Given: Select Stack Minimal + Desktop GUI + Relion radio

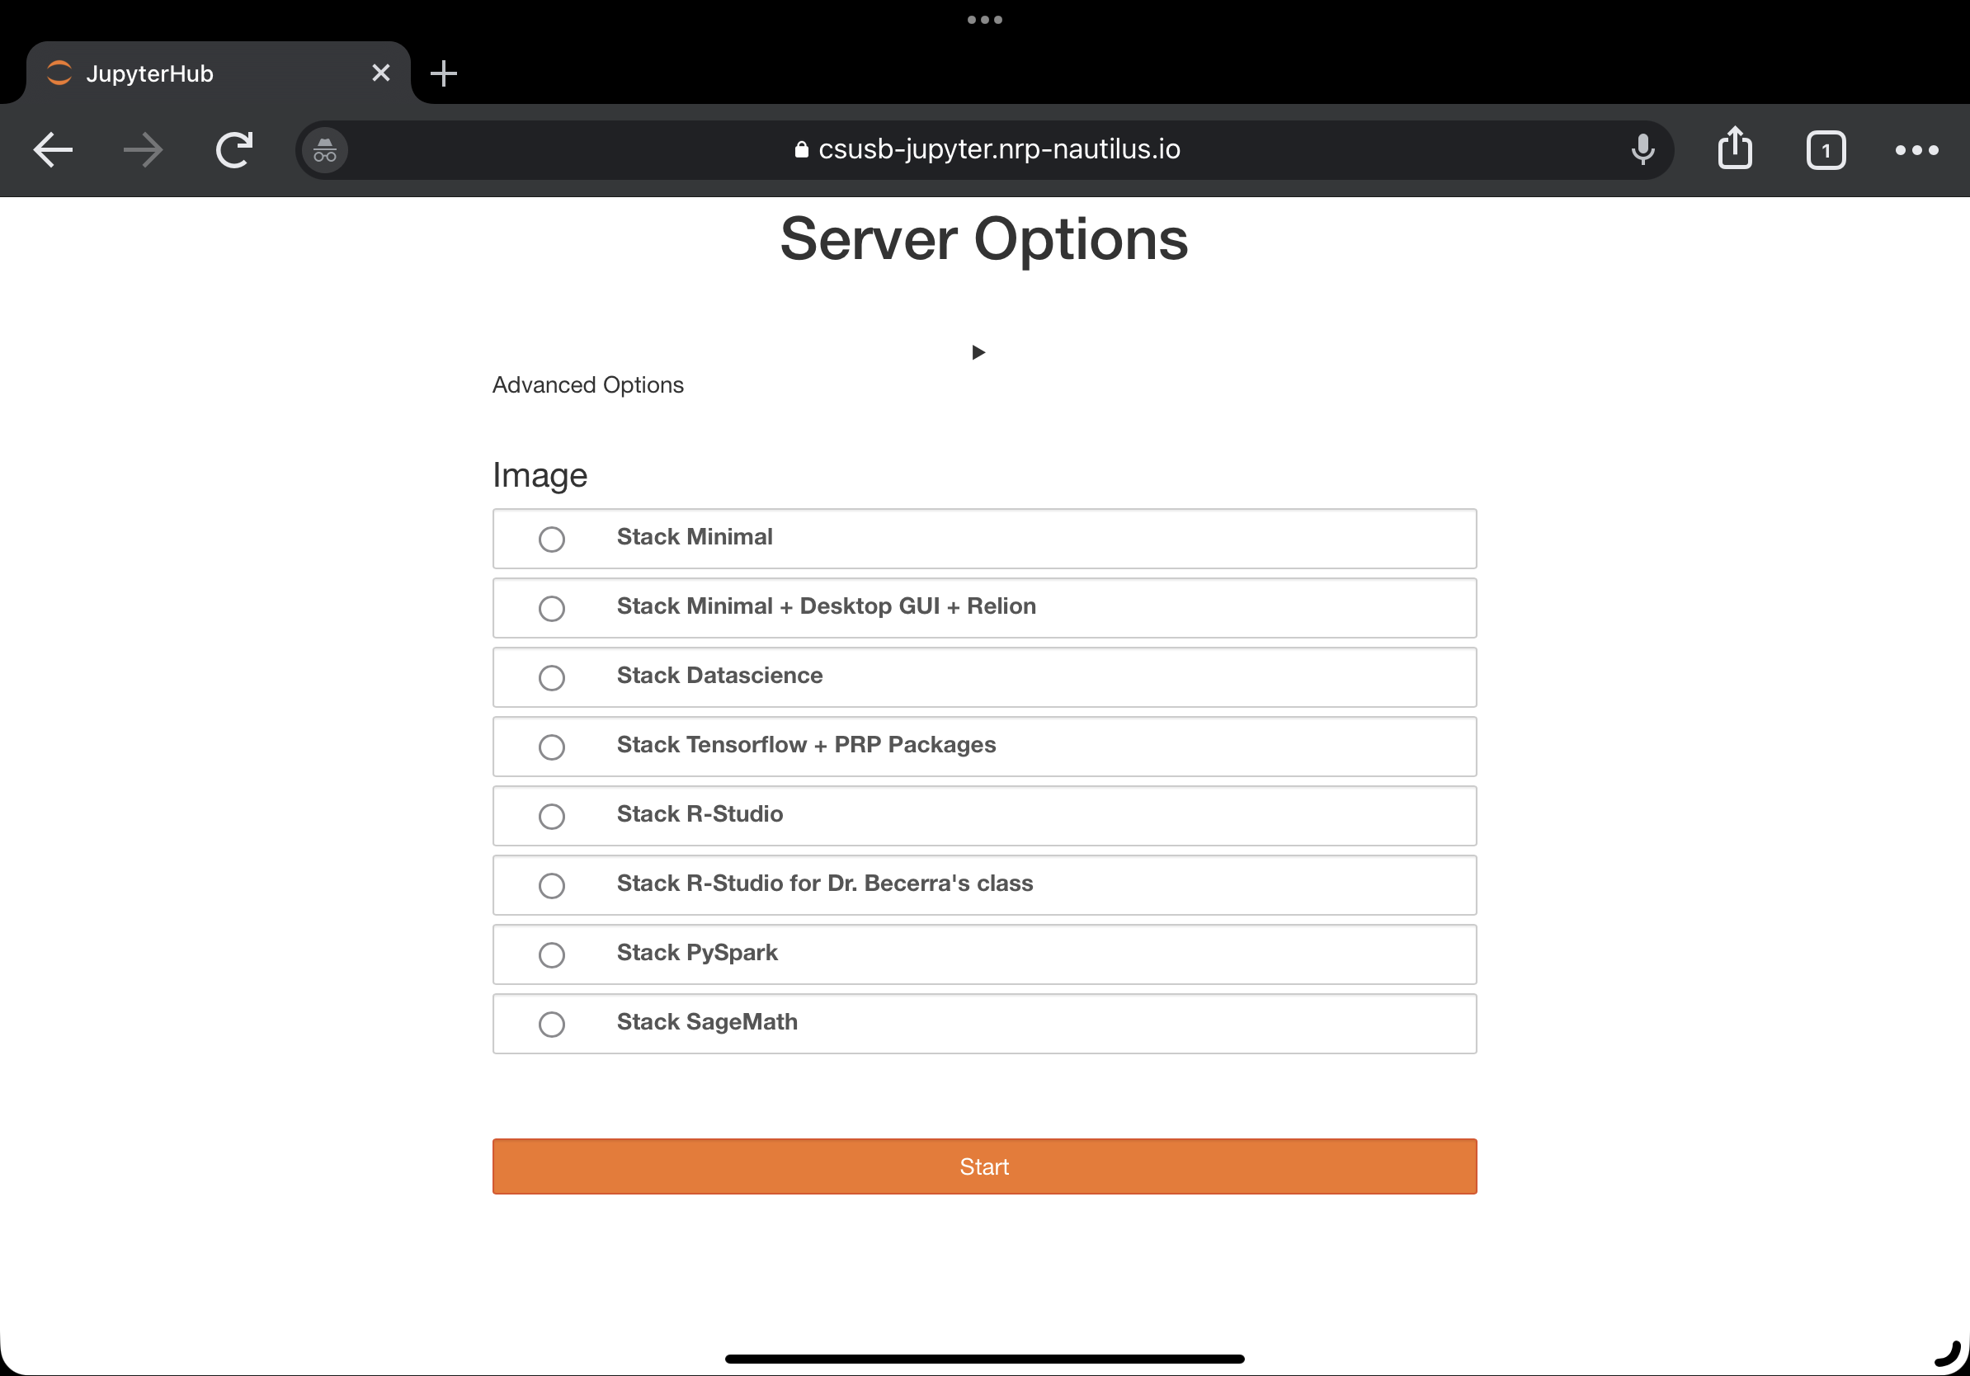Looking at the screenshot, I should pyautogui.click(x=552, y=609).
